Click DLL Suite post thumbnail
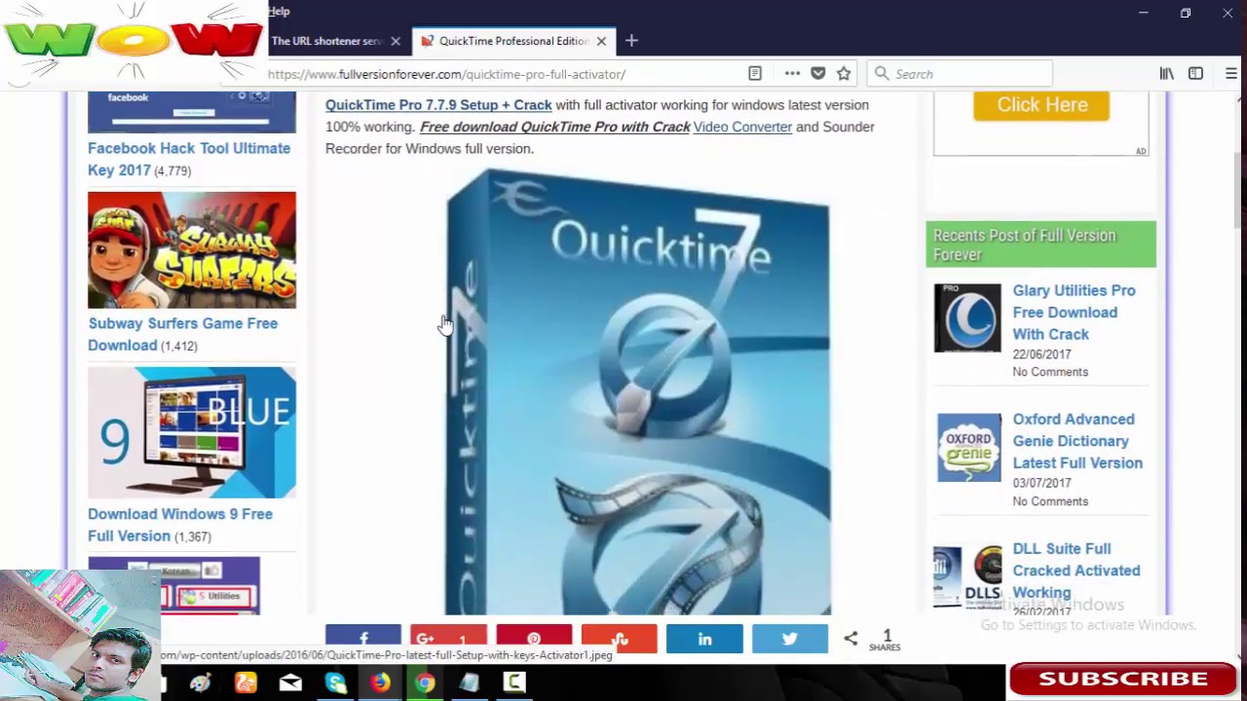Screen dimensions: 1247x701 point(967,576)
